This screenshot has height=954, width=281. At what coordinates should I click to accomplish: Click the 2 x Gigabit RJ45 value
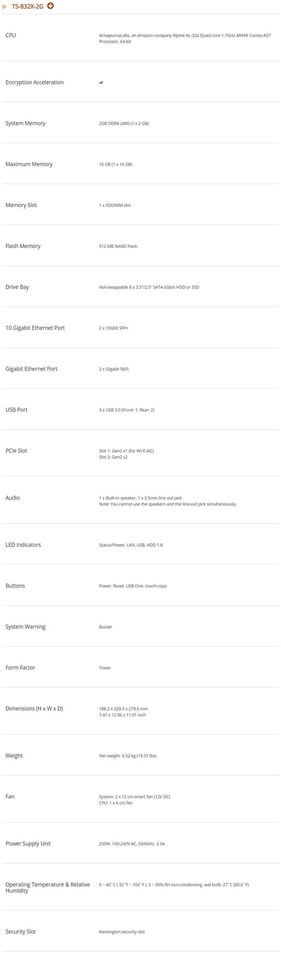click(x=114, y=369)
